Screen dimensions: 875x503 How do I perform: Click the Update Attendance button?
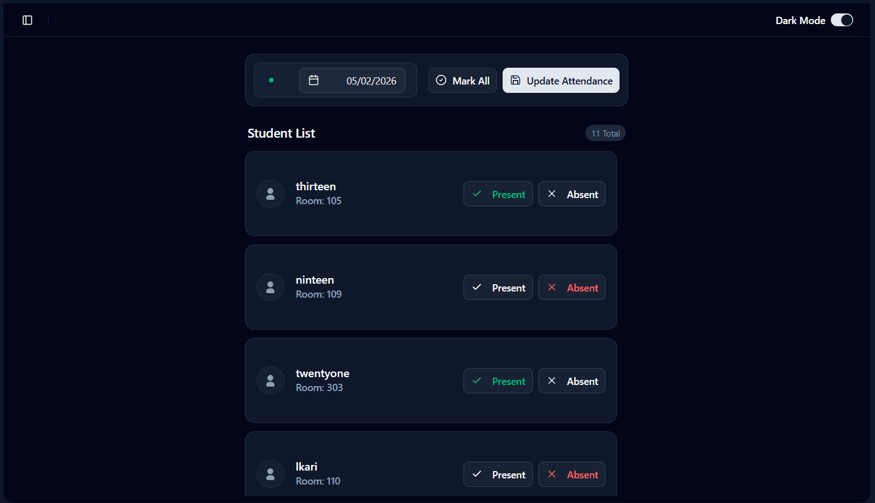pos(560,81)
